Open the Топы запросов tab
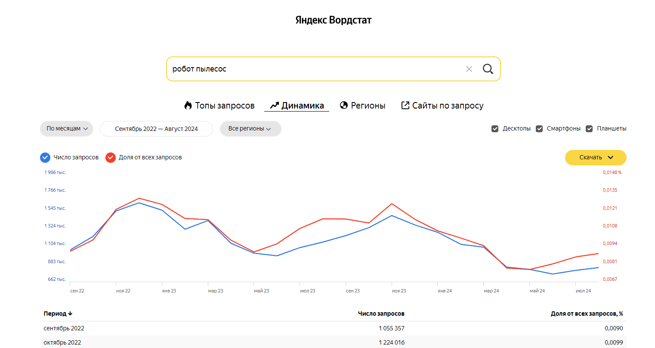This screenshot has width=655, height=348. [219, 106]
